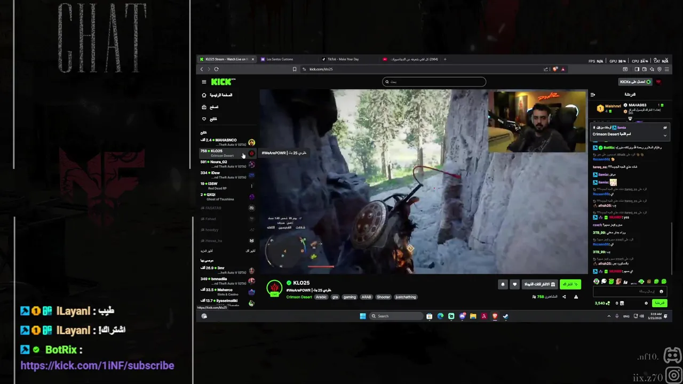The image size is (683, 384).
Task: Open Steam from the taskbar
Action: [x=505, y=316]
